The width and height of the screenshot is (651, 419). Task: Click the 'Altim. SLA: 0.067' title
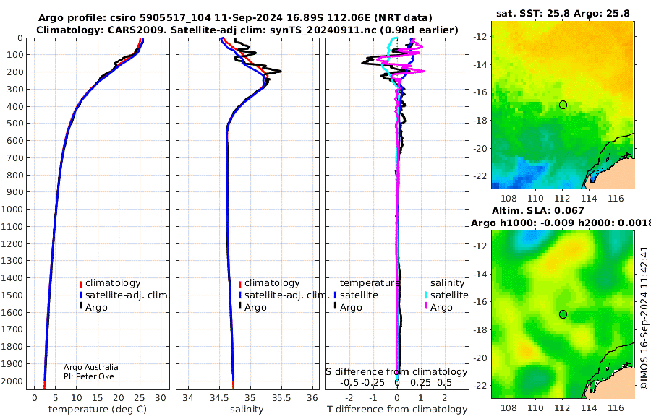[537, 211]
